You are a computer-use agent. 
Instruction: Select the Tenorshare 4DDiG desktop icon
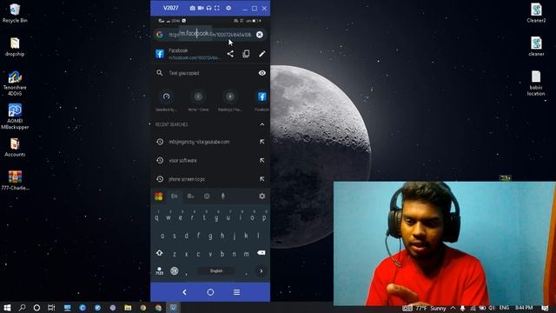(x=15, y=83)
